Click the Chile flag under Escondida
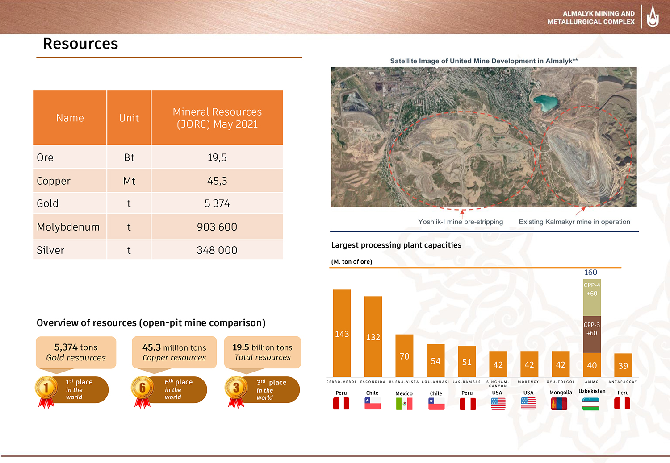Image resolution: width=670 pixels, height=463 pixels. click(x=373, y=404)
